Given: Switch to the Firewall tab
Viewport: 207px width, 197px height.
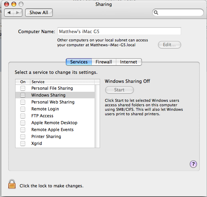Looking at the screenshot, I should [x=104, y=62].
